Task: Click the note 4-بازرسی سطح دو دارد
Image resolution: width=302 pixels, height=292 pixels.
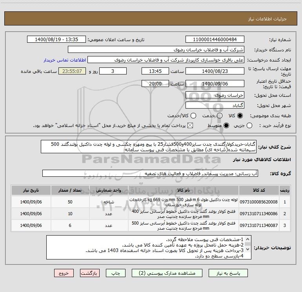Action: click(219, 256)
